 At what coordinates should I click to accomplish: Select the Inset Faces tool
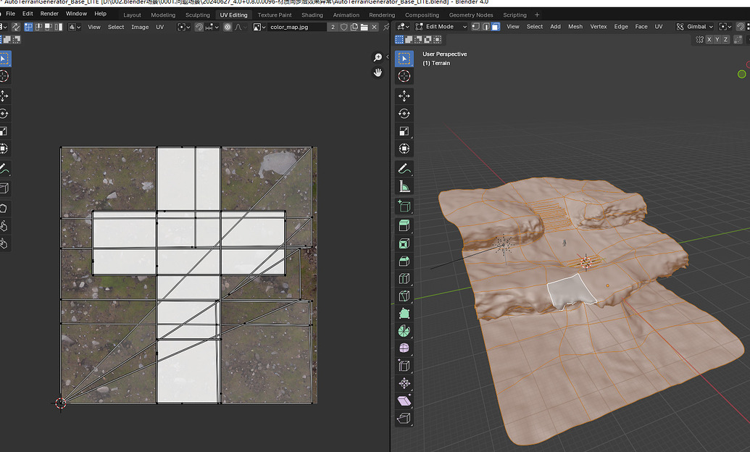click(404, 243)
